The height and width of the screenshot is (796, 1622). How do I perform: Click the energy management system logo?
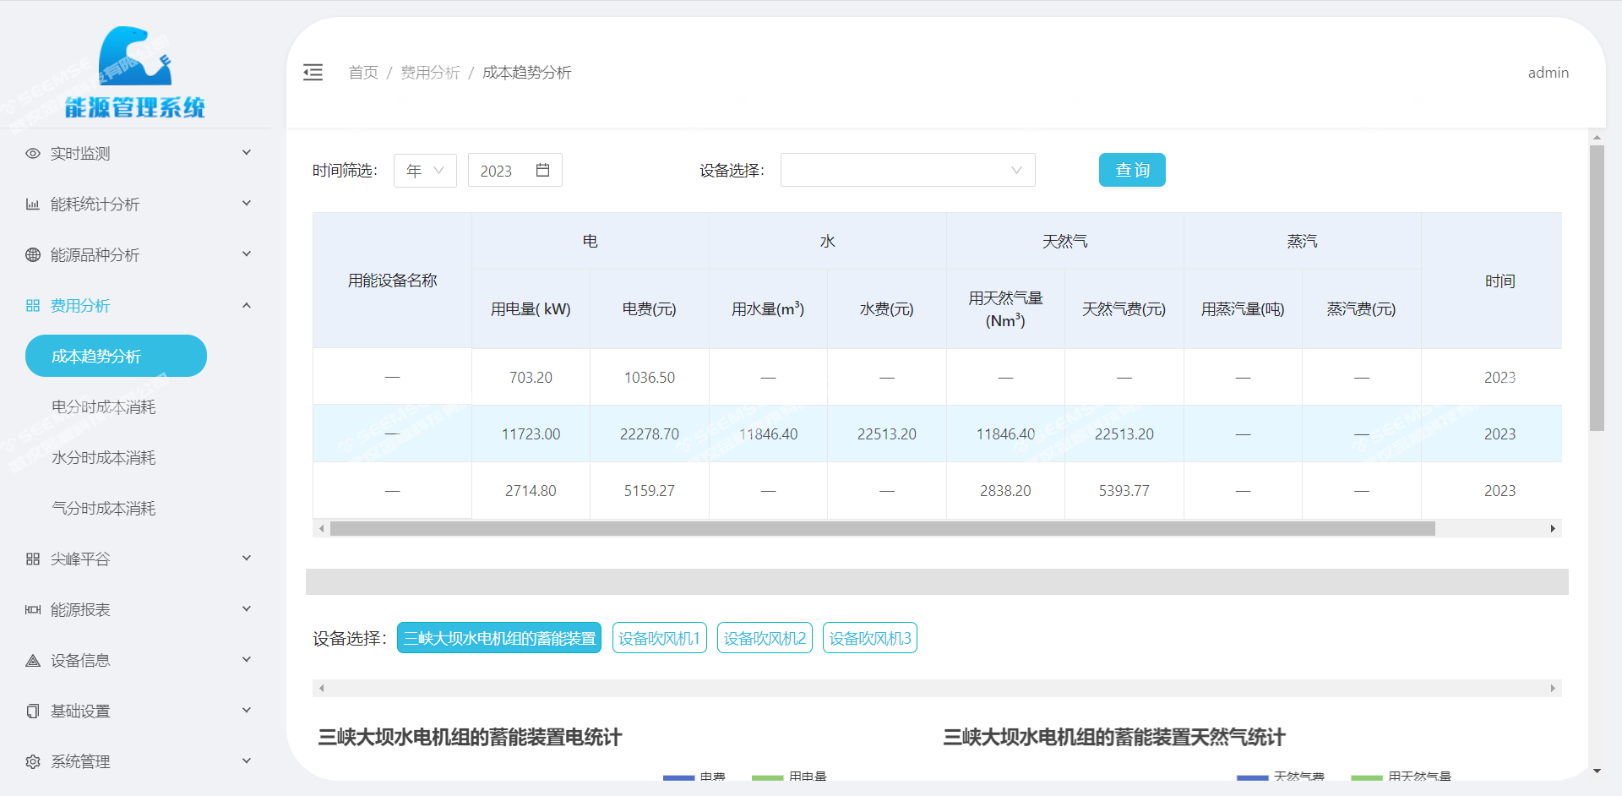135,72
